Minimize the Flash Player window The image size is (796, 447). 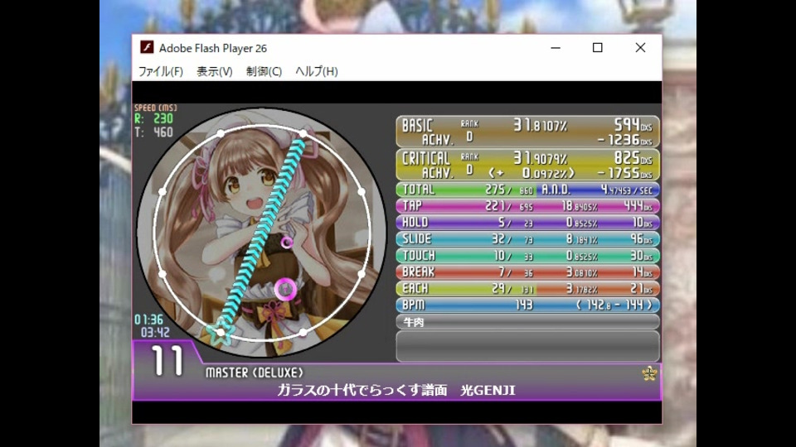tap(556, 48)
